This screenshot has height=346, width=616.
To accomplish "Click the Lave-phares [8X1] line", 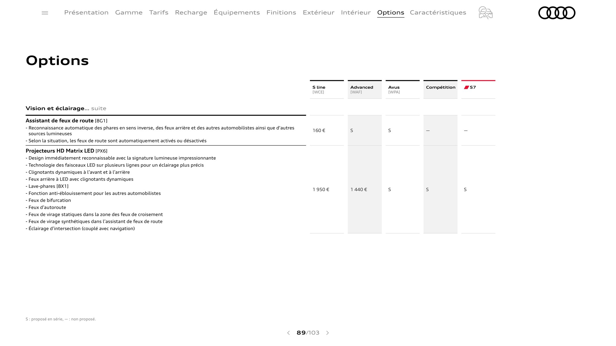I will [47, 186].
